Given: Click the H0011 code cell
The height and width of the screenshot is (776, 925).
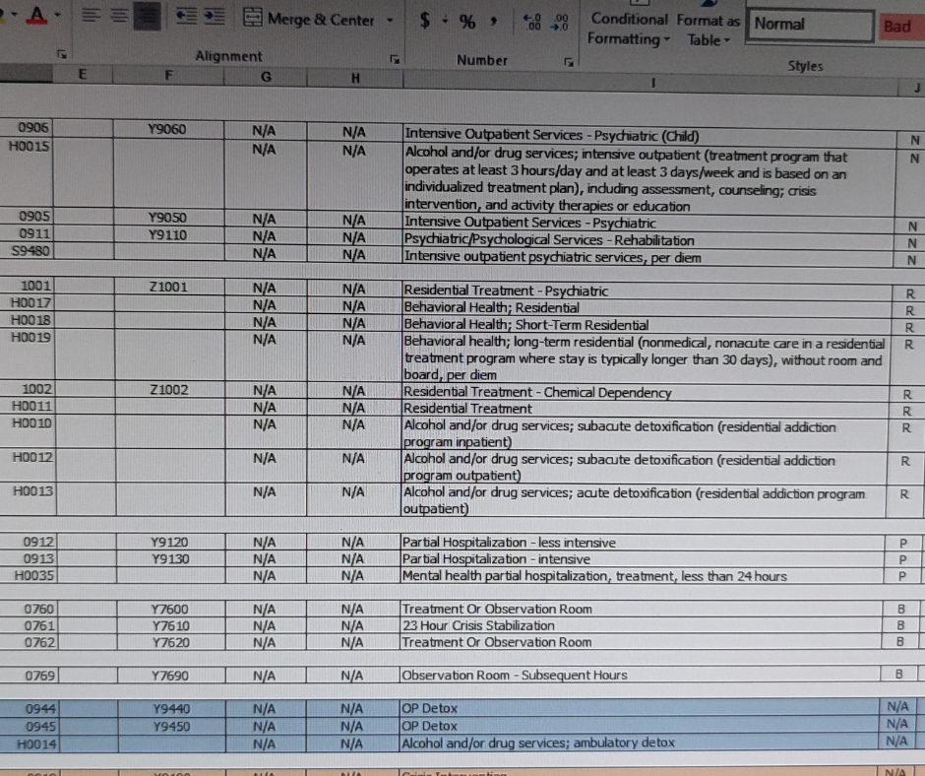Looking at the screenshot, I should coord(28,406).
